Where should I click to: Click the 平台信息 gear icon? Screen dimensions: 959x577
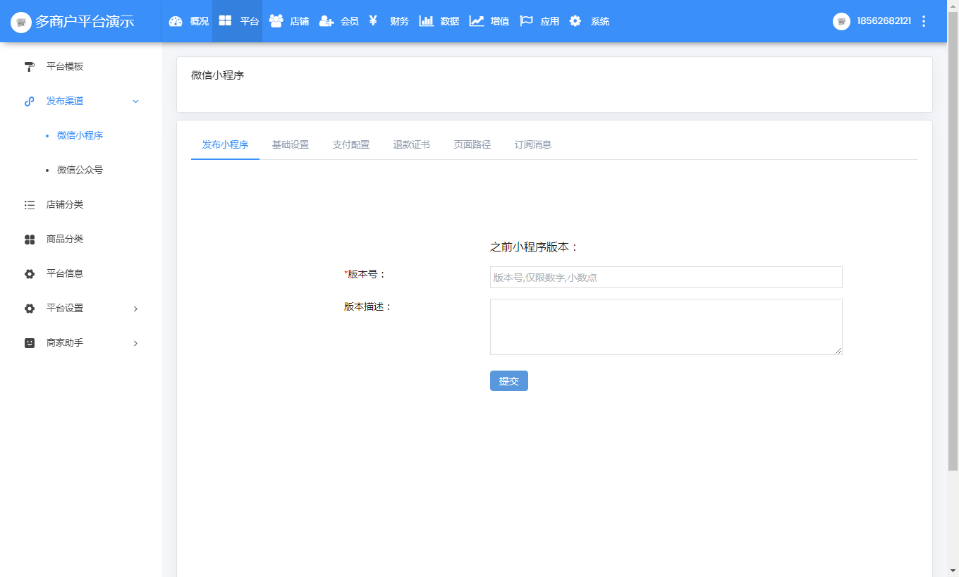point(30,274)
